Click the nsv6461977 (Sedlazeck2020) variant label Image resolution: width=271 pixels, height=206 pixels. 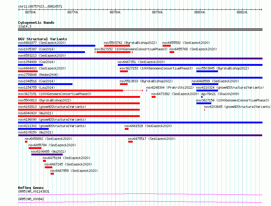tap(42, 43)
